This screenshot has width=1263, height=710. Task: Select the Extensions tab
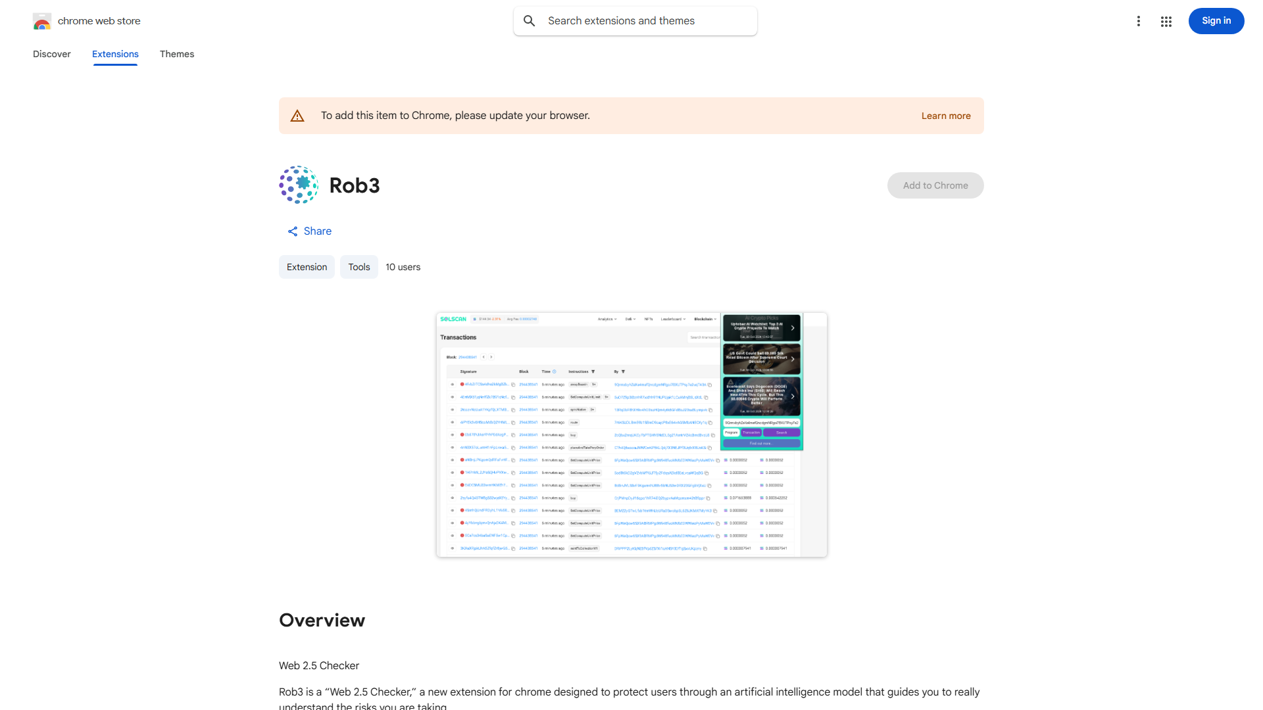[115, 54]
